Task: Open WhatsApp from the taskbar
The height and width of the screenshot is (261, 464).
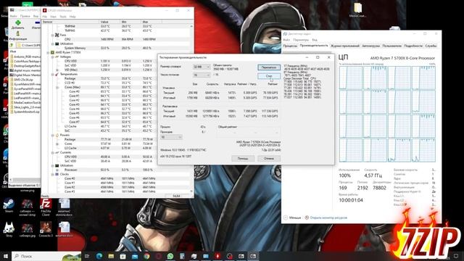Action: point(170,256)
